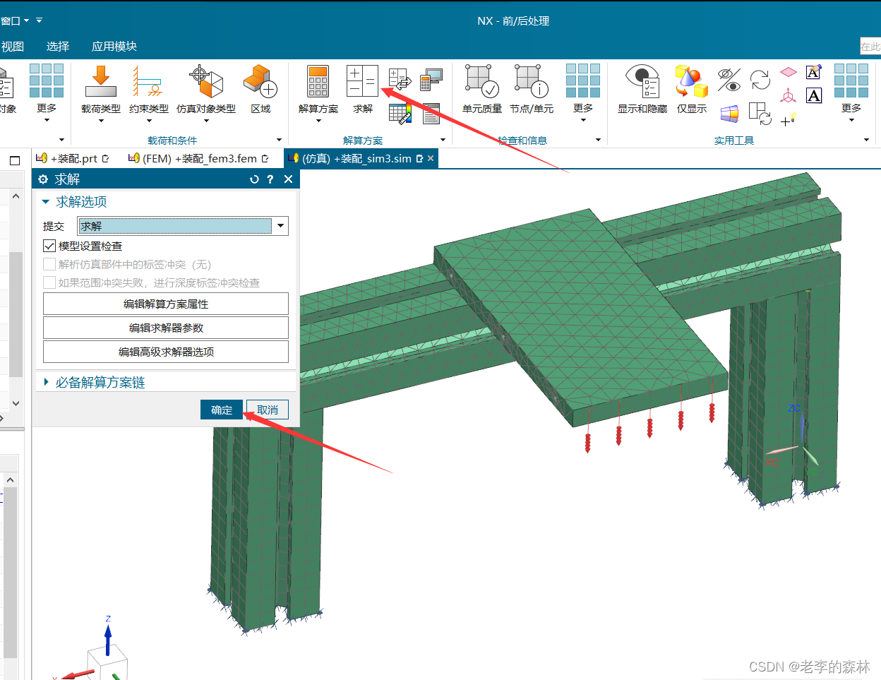Open the 仿真对象类型 simulation object tool

pos(206,90)
